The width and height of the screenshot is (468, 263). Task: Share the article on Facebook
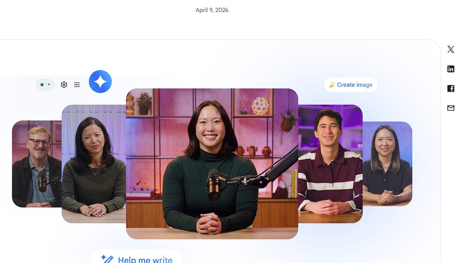(x=451, y=88)
